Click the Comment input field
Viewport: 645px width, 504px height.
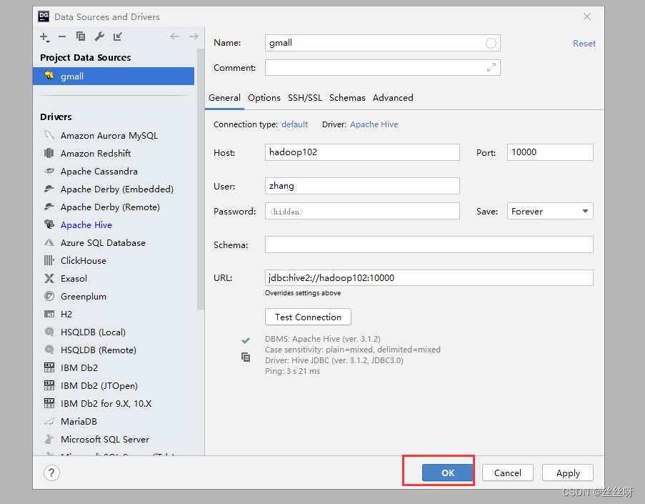click(383, 67)
